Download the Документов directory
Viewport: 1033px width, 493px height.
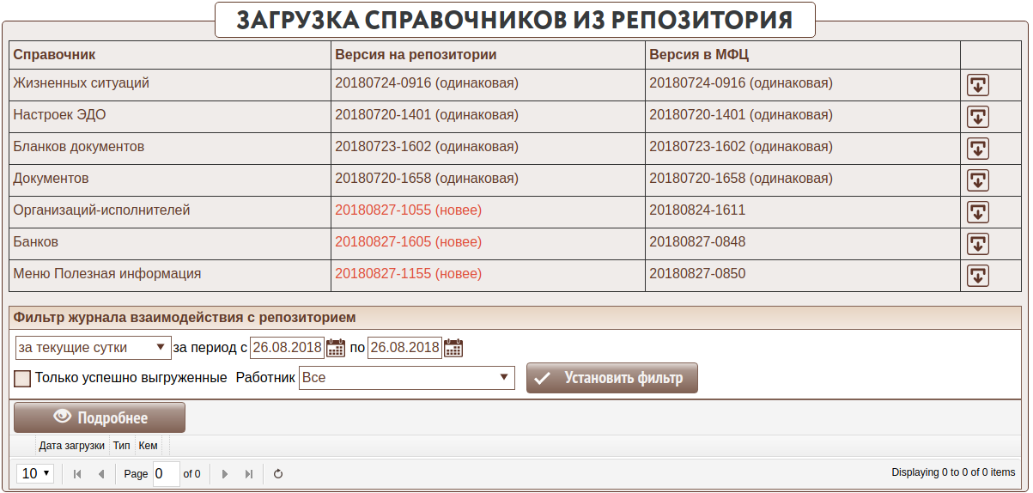coord(978,180)
